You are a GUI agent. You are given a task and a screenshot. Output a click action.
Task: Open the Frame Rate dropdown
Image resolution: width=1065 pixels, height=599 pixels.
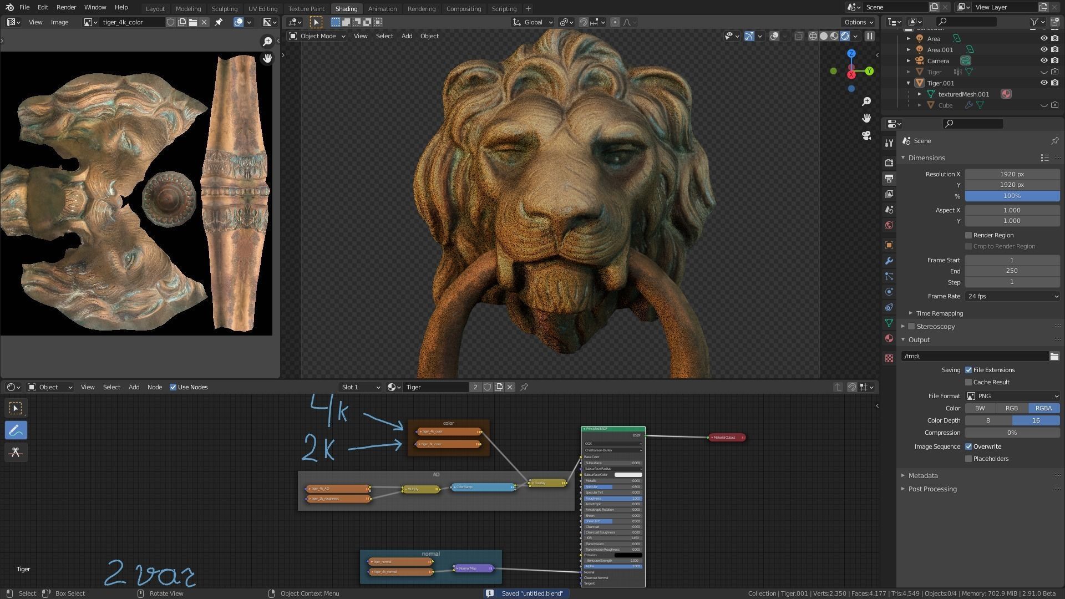(x=1012, y=296)
